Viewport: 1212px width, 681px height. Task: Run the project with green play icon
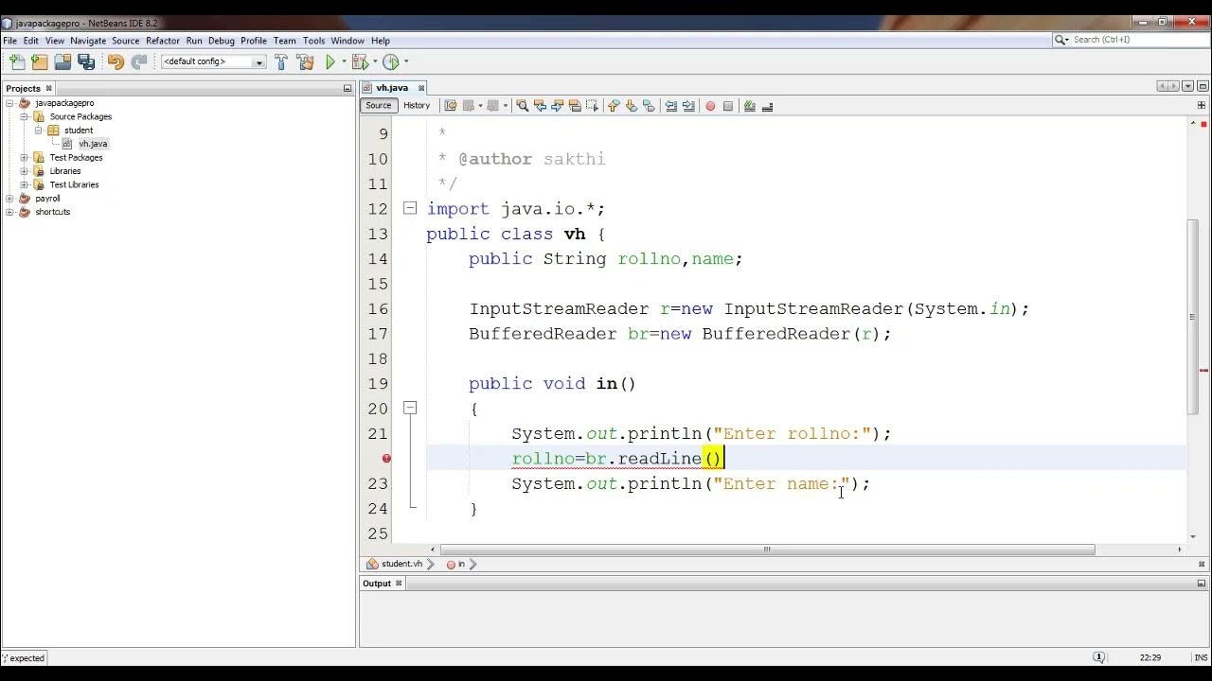[x=330, y=61]
